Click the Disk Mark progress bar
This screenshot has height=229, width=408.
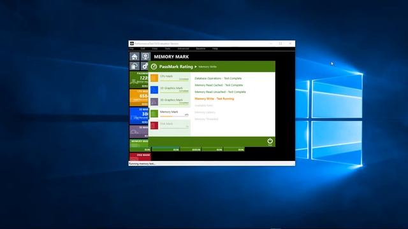tap(174, 128)
